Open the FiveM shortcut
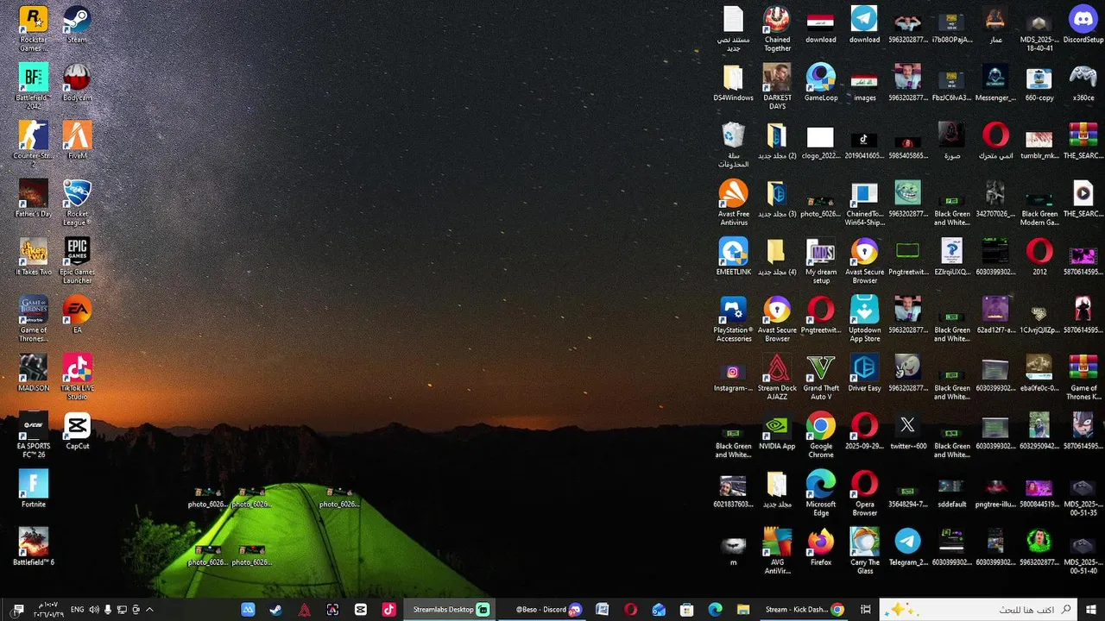 tap(77, 141)
